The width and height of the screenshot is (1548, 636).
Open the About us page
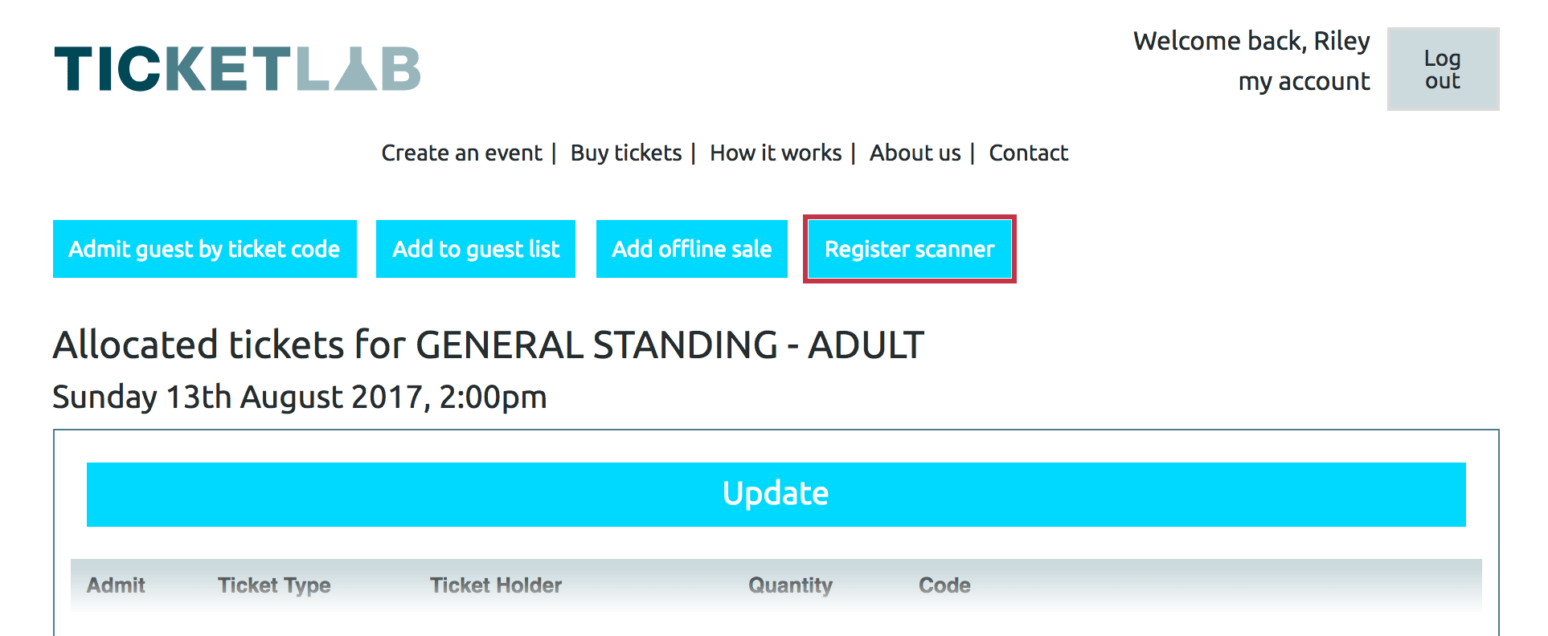(915, 153)
